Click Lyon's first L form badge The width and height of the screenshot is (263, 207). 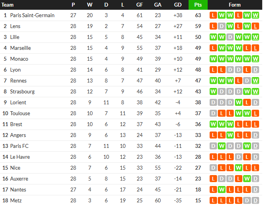(x=213, y=70)
